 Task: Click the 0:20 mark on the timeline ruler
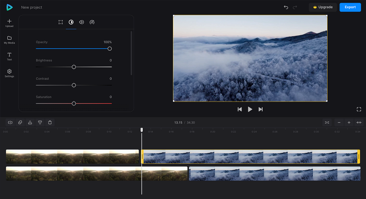pos(213,132)
